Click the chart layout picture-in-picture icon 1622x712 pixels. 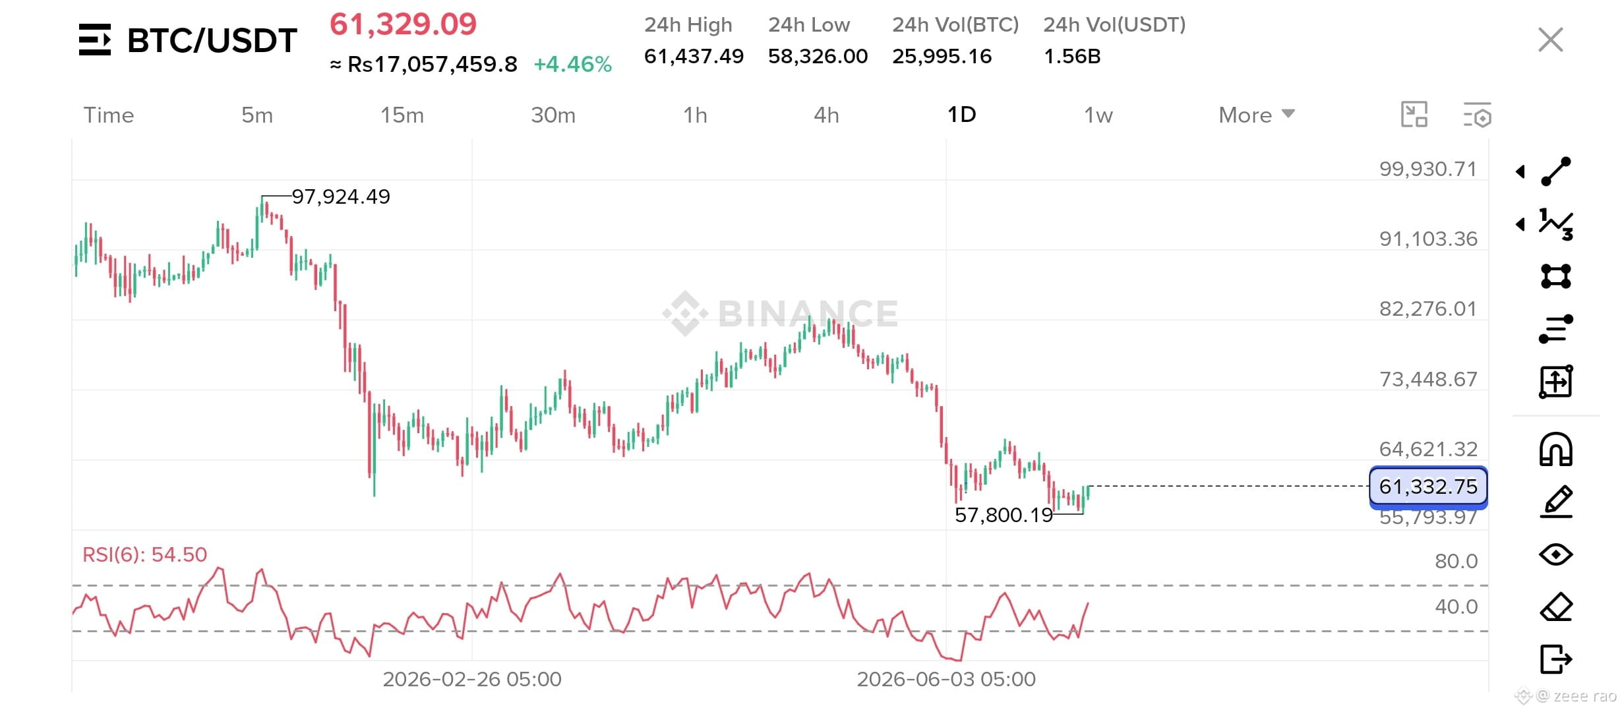coord(1414,115)
